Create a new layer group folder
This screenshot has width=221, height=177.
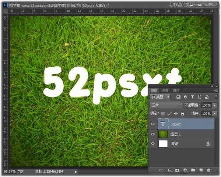[193, 170]
